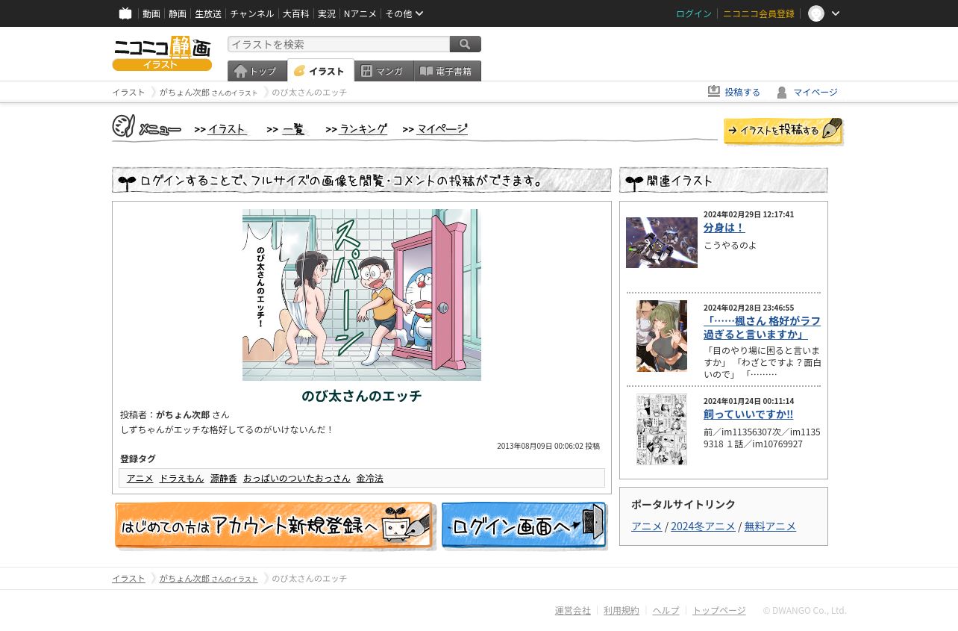Viewport: 958px width, 631px height.
Task: Open the 電子書籍 tab
Action: coord(448,71)
